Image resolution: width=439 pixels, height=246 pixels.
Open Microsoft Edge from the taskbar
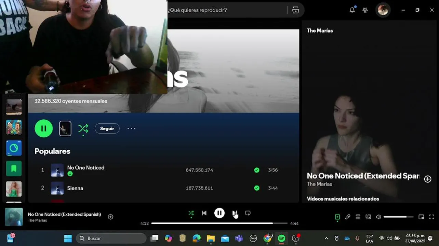197,238
